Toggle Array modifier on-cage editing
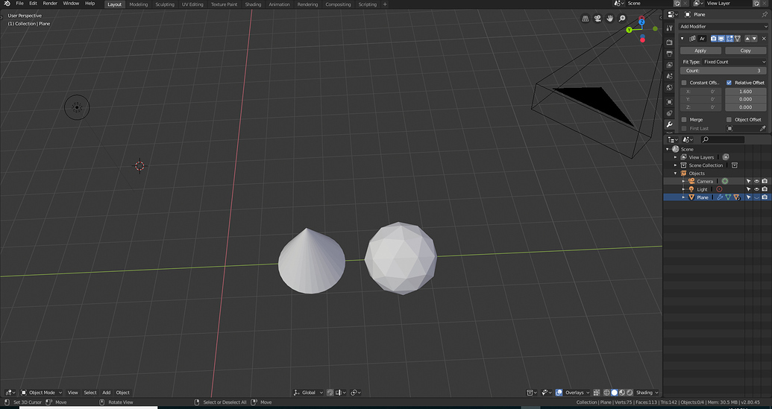This screenshot has height=409, width=772. click(738, 38)
